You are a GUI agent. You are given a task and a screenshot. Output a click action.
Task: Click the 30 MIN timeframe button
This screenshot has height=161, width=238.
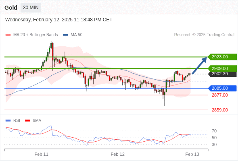coord(31,8)
